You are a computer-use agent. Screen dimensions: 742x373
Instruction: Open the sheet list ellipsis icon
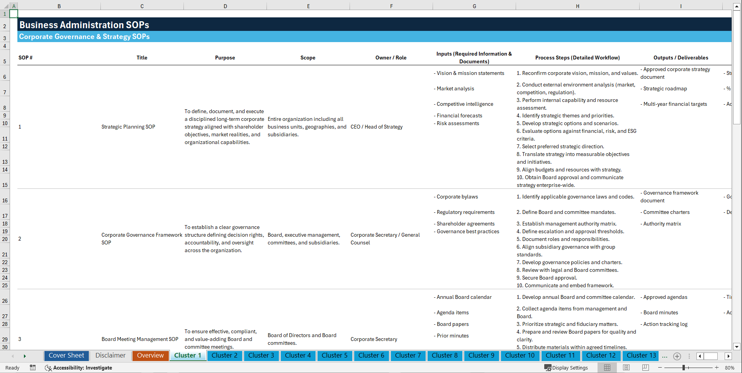tap(665, 356)
